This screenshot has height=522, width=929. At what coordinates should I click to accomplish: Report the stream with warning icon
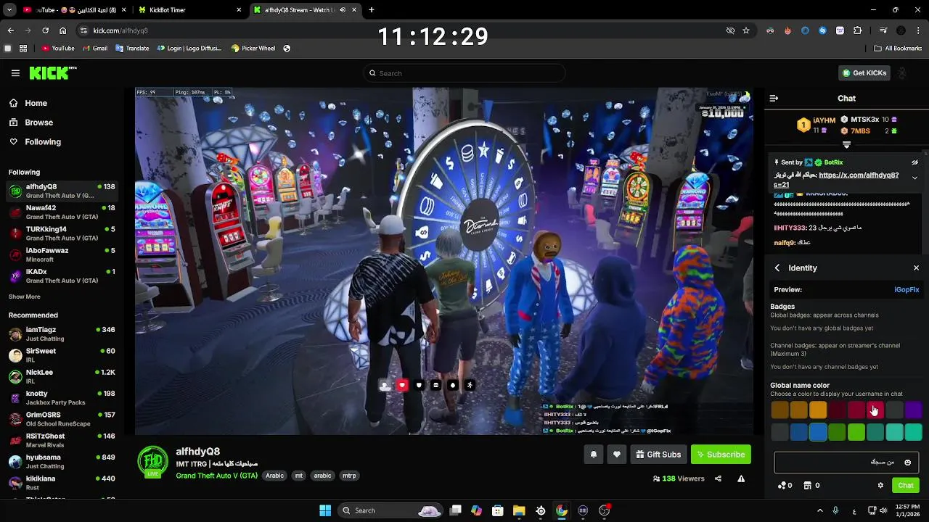[x=741, y=478]
